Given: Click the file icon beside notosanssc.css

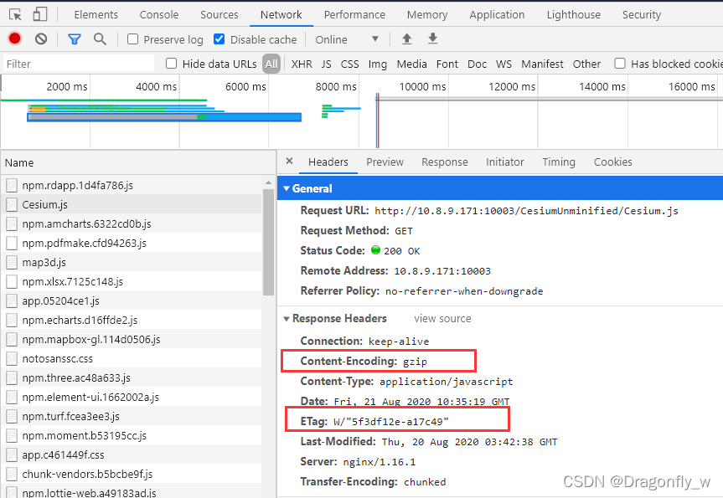Looking at the screenshot, I should [x=12, y=359].
